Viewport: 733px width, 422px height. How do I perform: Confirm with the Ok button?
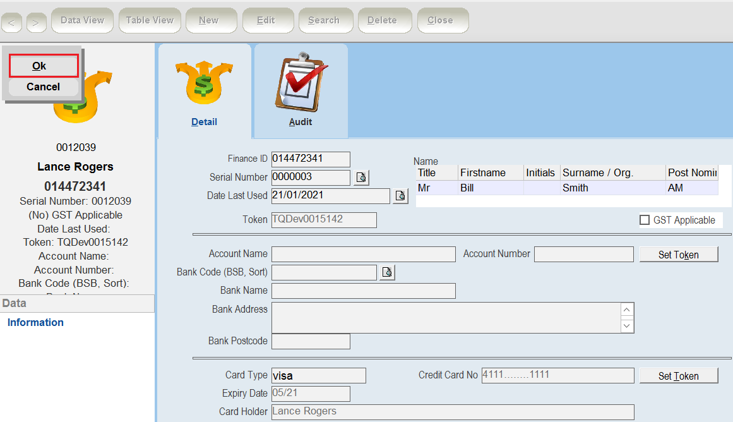coord(44,66)
